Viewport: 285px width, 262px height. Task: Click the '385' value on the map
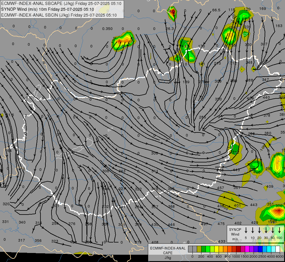coord(171,189)
